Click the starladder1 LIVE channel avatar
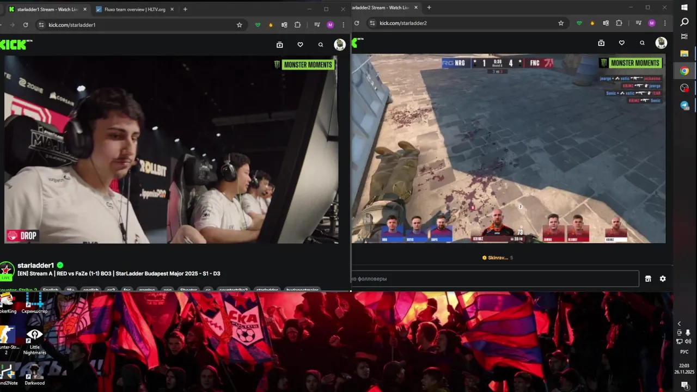This screenshot has width=697, height=392. click(x=7, y=271)
